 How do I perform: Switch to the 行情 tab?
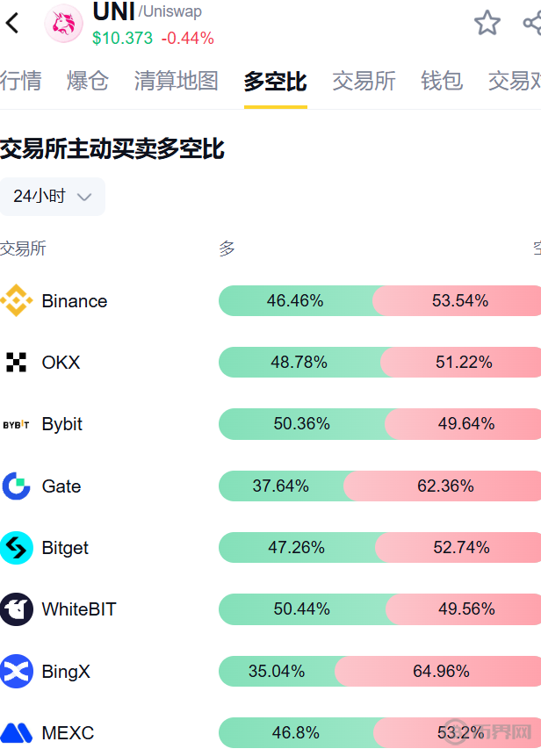[20, 82]
